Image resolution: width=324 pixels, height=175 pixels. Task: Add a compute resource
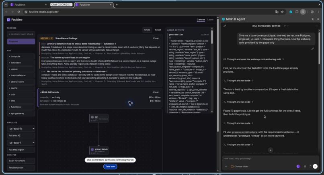pos(21,56)
